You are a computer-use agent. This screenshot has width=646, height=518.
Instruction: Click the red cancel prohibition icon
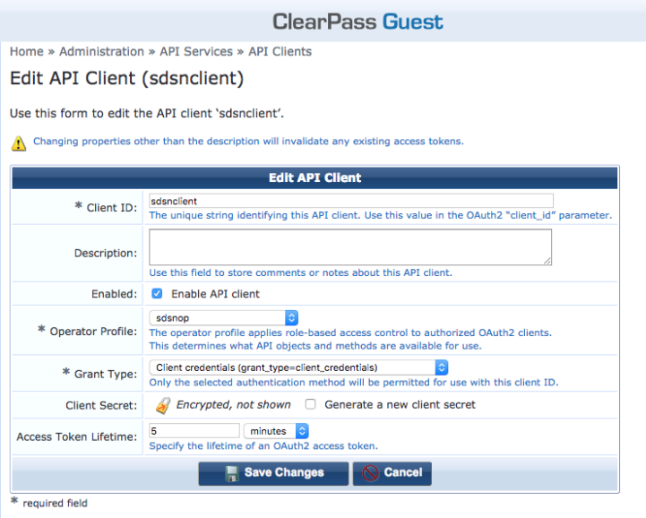coord(370,473)
